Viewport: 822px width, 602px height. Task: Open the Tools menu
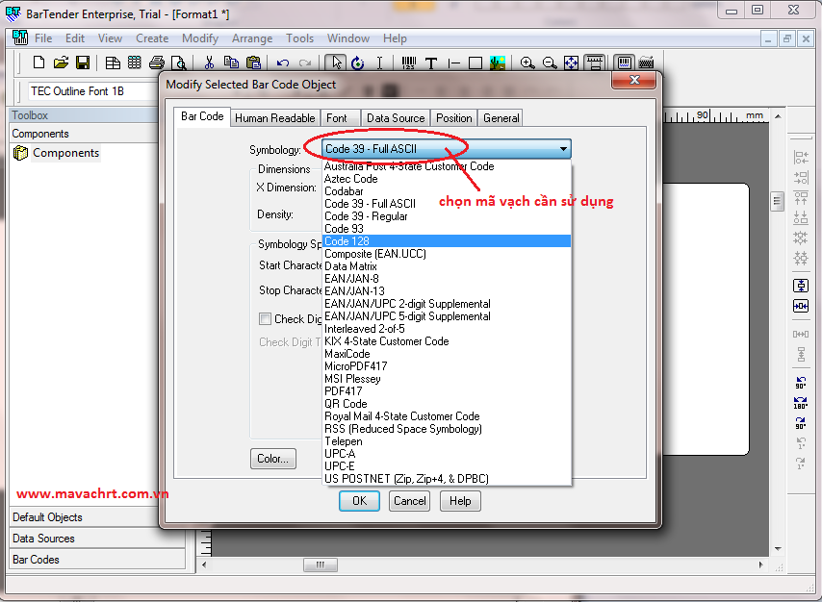299,38
